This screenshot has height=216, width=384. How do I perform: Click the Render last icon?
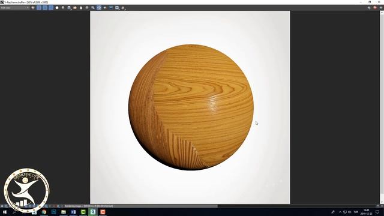[x=123, y=8]
